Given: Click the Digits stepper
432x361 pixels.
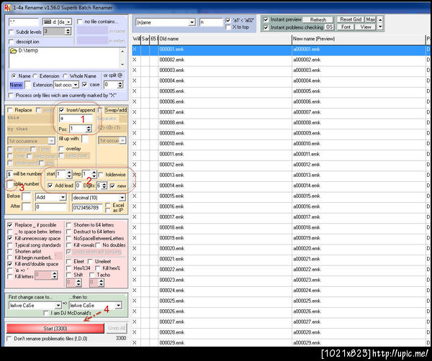Looking at the screenshot, I should 104,186.
